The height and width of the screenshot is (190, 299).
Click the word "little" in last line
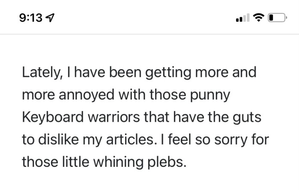tap(76, 162)
